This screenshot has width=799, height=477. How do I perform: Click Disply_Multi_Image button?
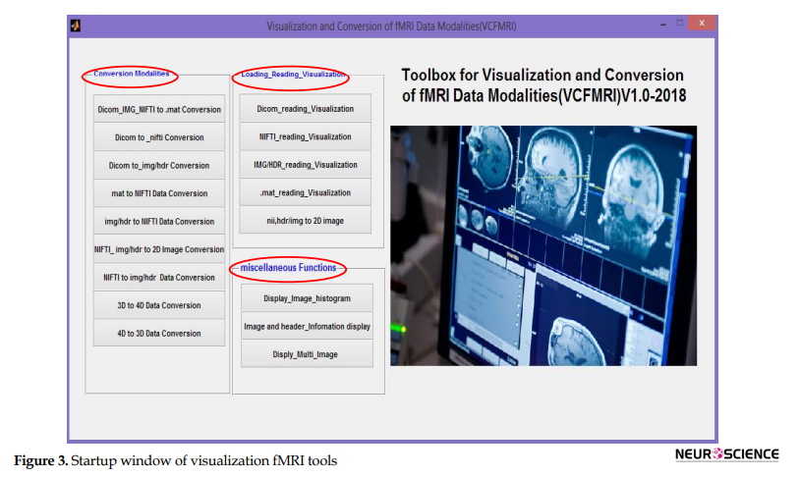307,353
